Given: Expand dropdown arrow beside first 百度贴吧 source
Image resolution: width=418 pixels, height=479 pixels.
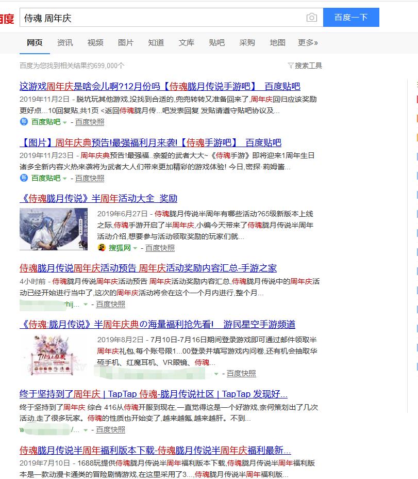Looking at the screenshot, I should click(65, 122).
